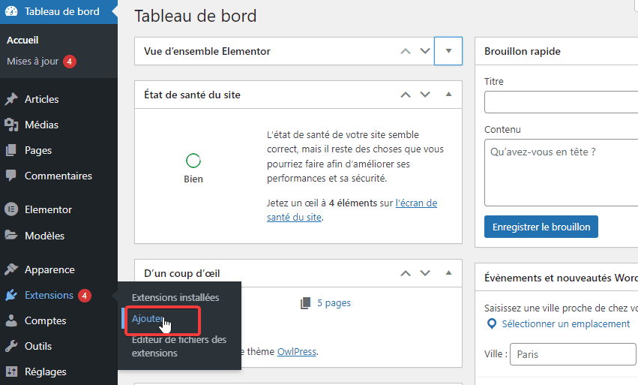
Task: Click the Médias sidebar icon
Action: coord(11,125)
